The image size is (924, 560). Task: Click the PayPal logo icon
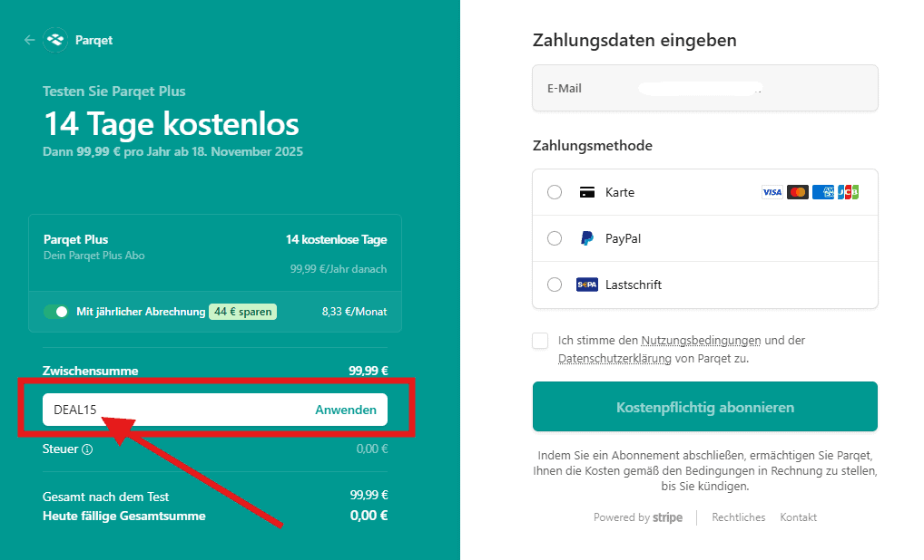[587, 238]
